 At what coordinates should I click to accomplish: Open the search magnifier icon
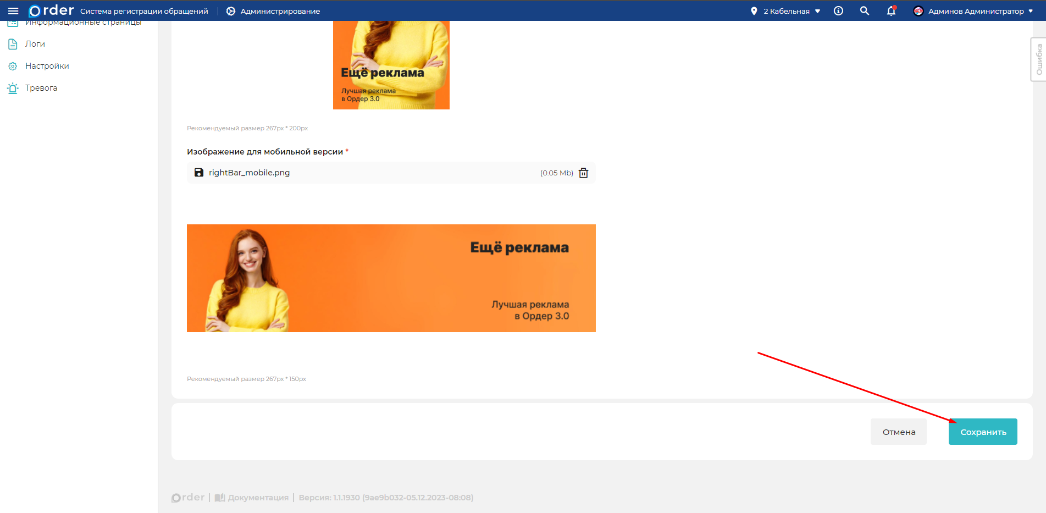pyautogui.click(x=865, y=11)
